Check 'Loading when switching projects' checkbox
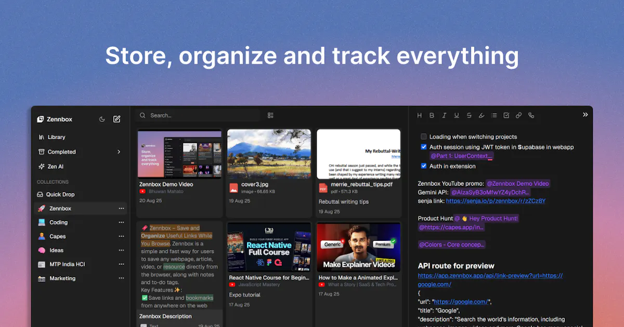The width and height of the screenshot is (624, 327). pos(424,137)
